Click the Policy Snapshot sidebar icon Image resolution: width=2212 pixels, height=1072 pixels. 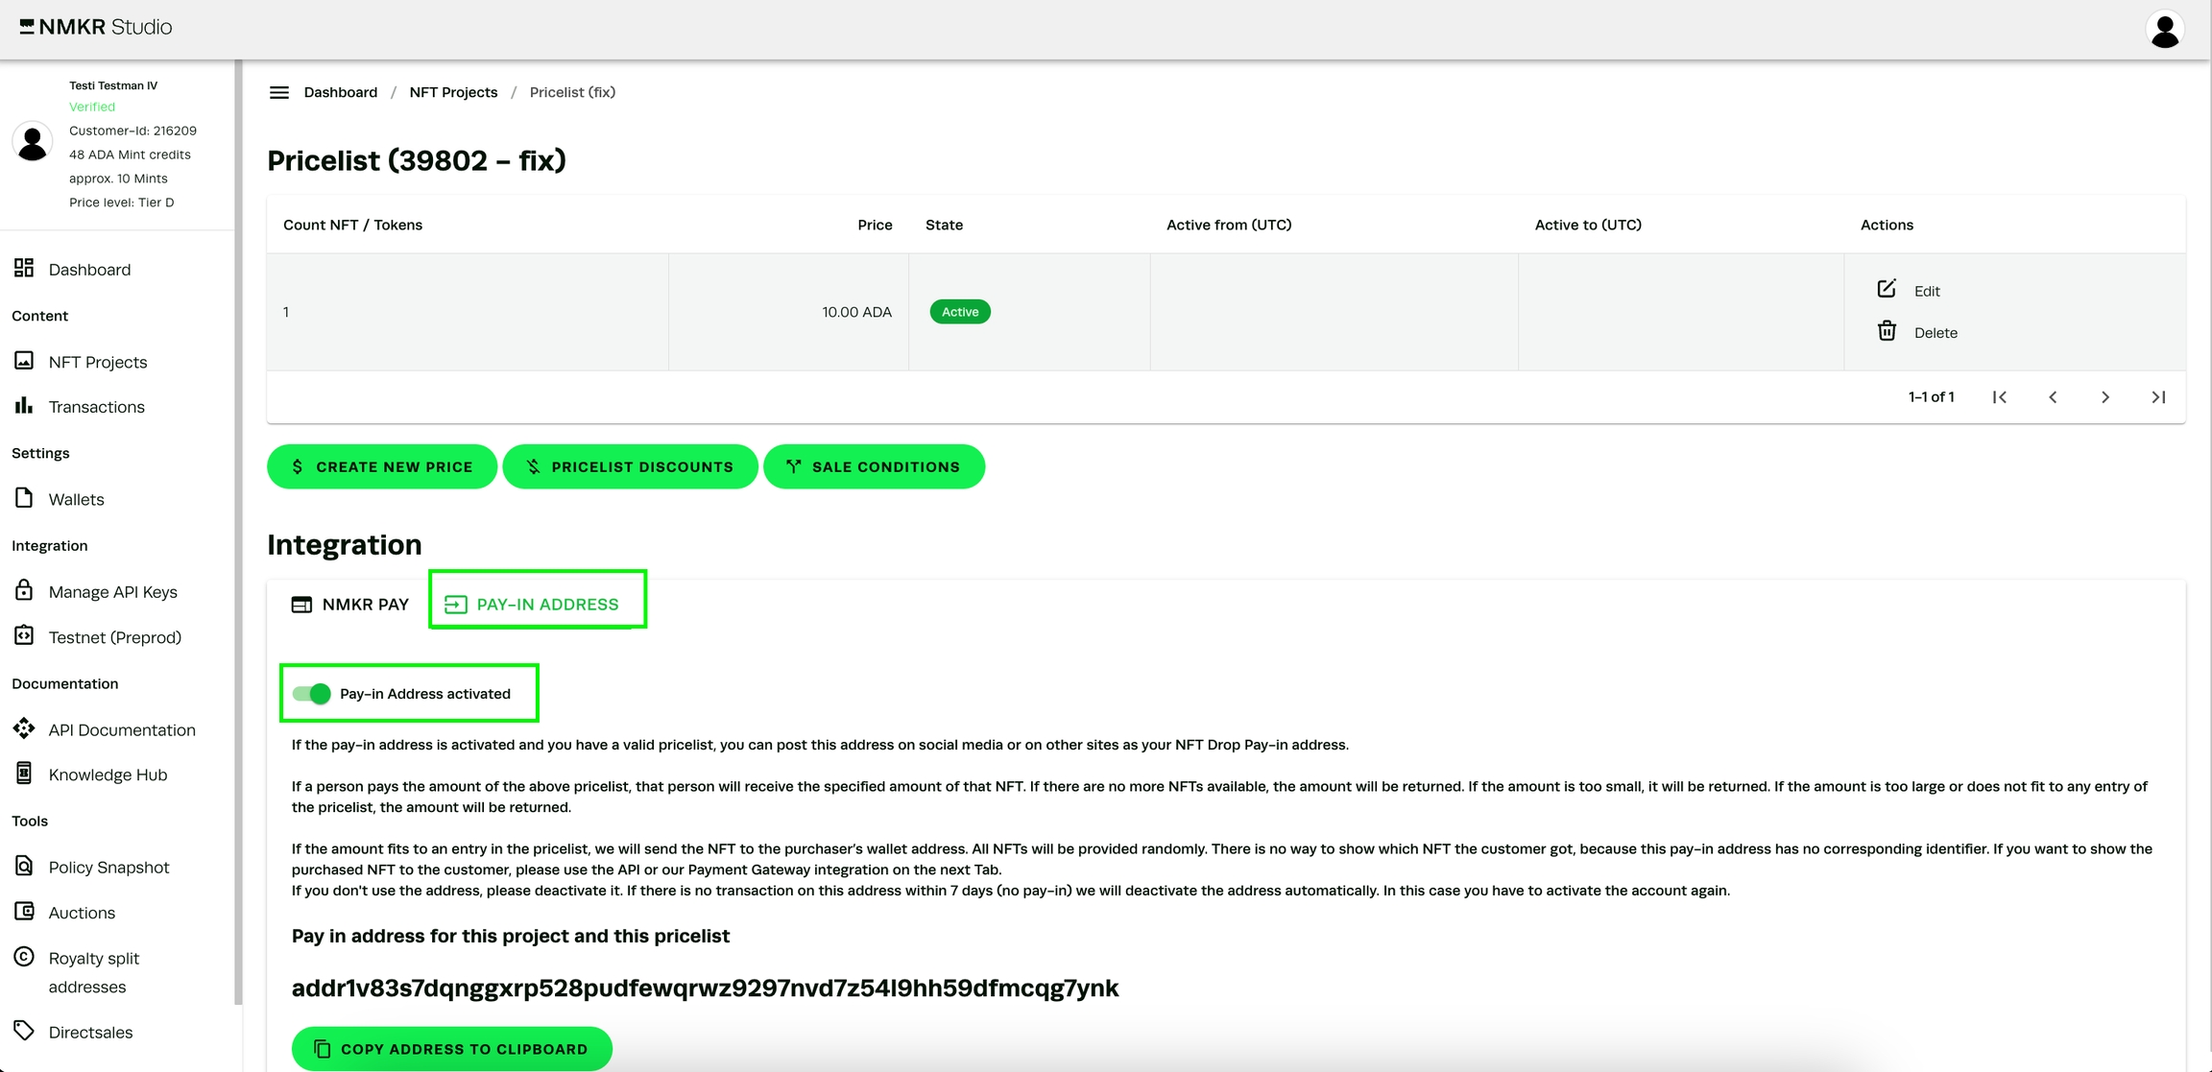pyautogui.click(x=24, y=866)
